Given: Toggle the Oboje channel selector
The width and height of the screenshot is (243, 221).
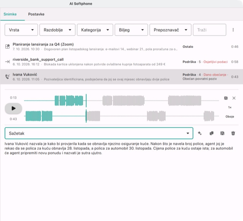Looking at the screenshot, I should click(230, 116).
